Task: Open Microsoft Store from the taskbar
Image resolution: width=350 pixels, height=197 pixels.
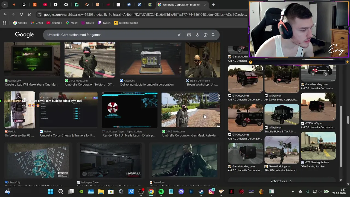Action: click(x=111, y=192)
